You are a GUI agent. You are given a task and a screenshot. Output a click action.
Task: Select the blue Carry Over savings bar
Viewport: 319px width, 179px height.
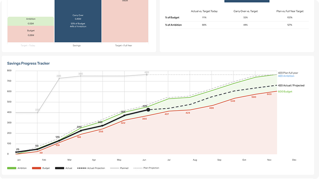click(78, 21)
